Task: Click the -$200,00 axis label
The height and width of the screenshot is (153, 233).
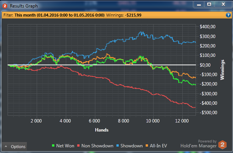Action: point(208,84)
